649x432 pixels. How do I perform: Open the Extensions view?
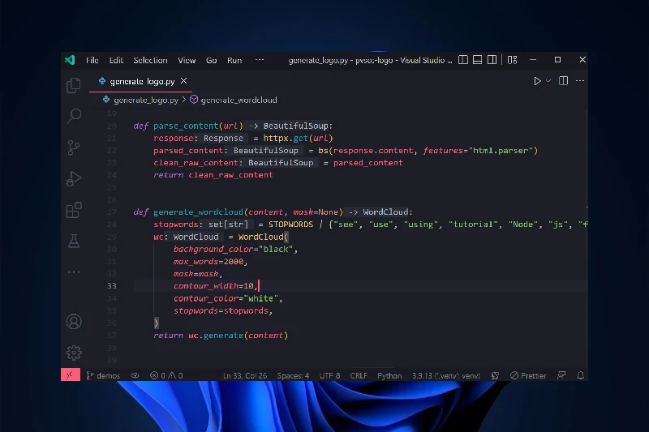tap(74, 210)
